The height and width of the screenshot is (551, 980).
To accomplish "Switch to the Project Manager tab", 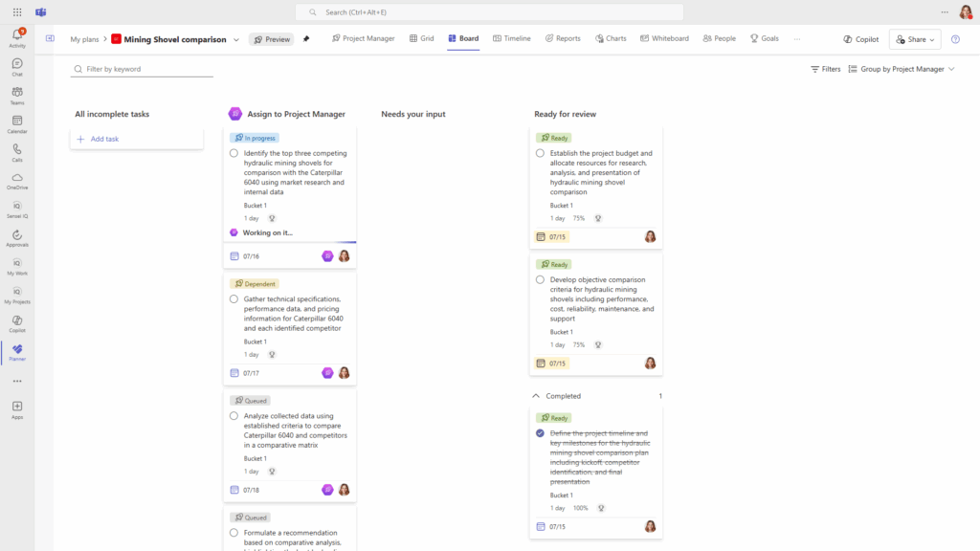I will (363, 38).
